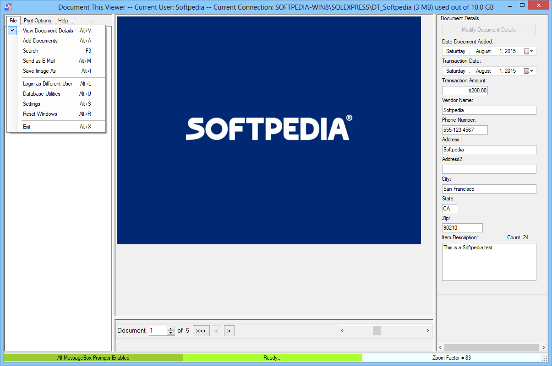Click the Address1 field
This screenshot has height=366, width=552.
[x=489, y=150]
